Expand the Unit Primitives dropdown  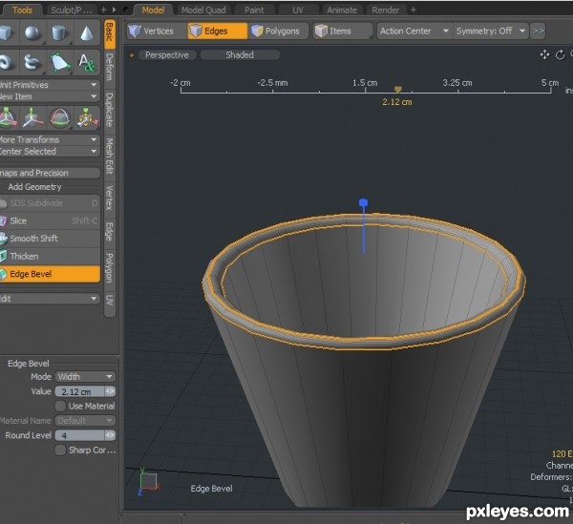click(x=50, y=85)
